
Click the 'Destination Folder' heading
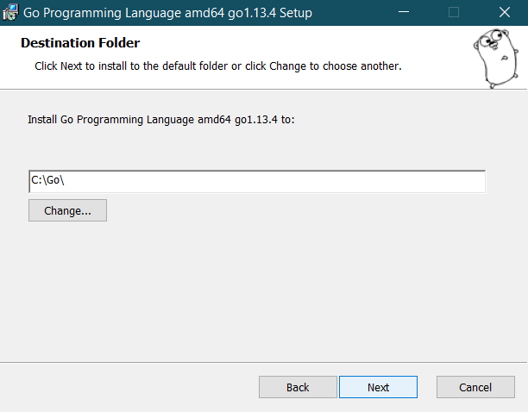point(80,43)
